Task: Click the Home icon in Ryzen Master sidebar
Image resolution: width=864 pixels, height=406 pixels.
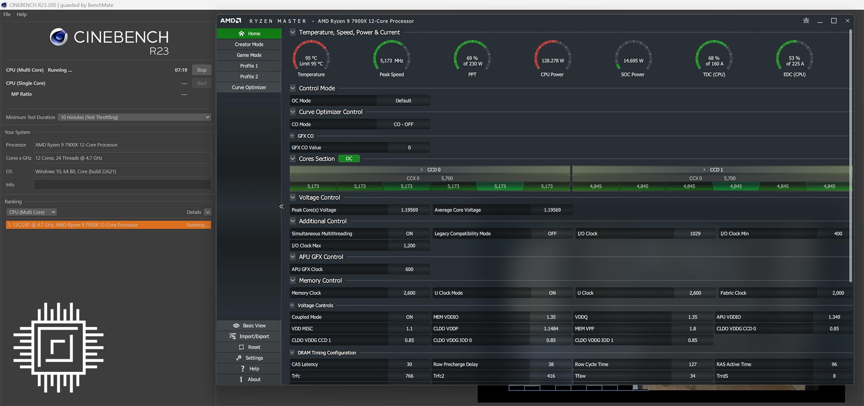Action: click(241, 34)
